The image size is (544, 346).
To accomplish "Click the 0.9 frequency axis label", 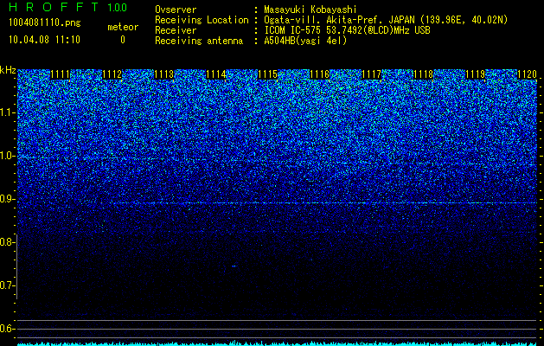I will point(6,199).
